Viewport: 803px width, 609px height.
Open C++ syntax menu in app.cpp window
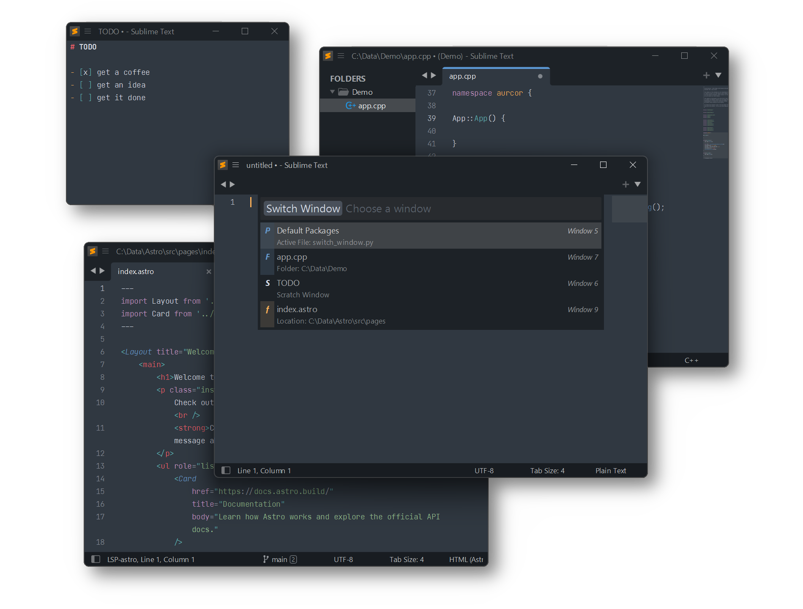[691, 360]
